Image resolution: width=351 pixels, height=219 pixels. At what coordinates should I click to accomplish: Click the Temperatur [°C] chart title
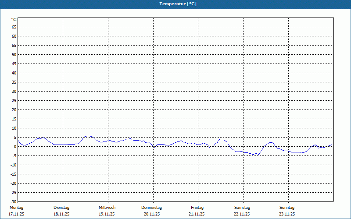click(178, 4)
